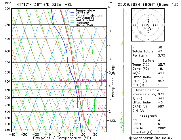Open the weatheronline.co.uk copyright link
The width and height of the screenshot is (181, 140).
tap(151, 138)
